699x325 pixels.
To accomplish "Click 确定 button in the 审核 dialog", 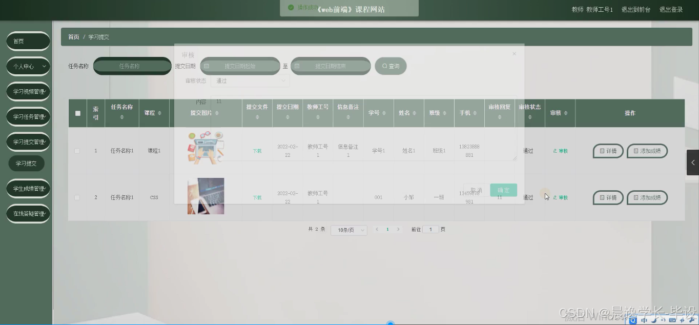I will pos(503,190).
